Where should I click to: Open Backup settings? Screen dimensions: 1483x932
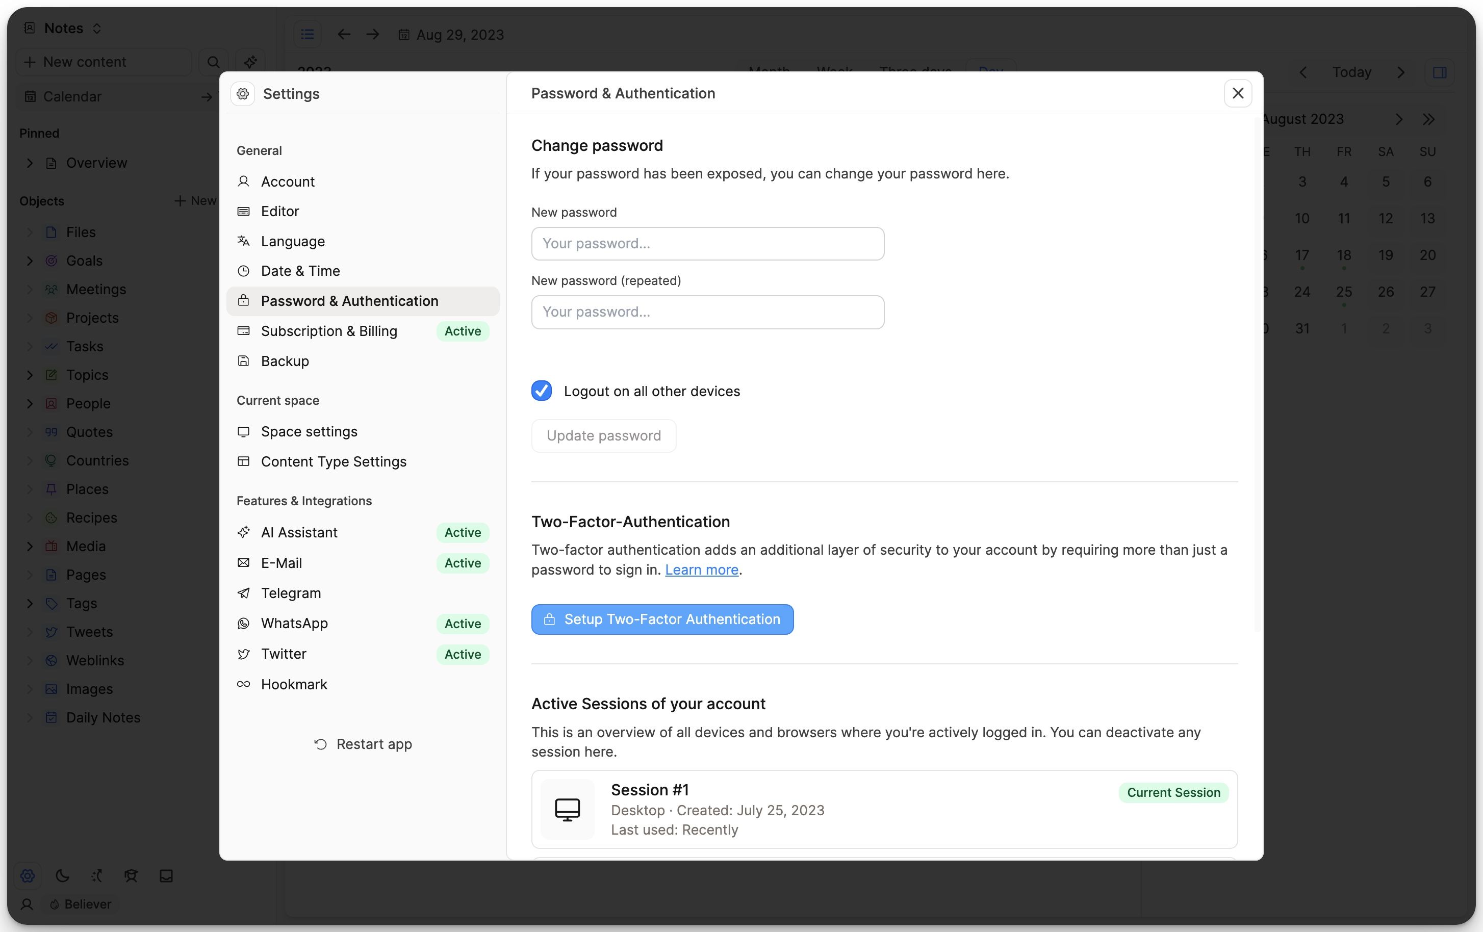click(x=284, y=361)
